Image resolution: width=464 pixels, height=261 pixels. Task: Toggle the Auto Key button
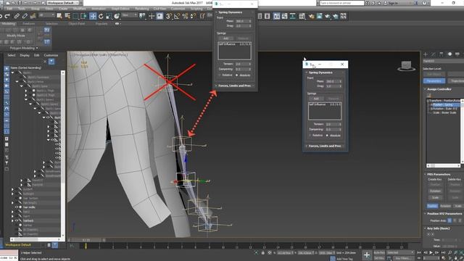pyautogui.click(x=379, y=252)
